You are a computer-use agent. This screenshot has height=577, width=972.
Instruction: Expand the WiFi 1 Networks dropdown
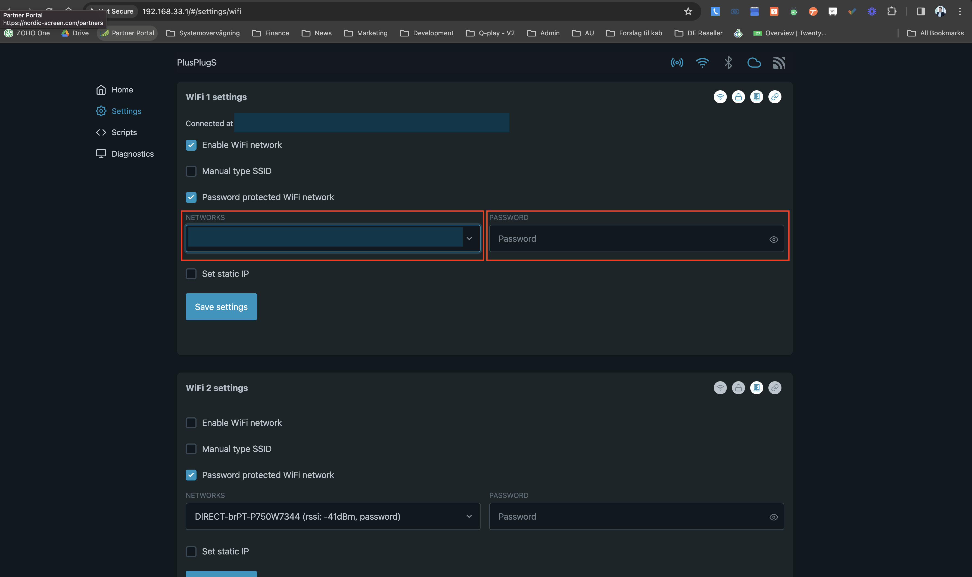(x=469, y=238)
